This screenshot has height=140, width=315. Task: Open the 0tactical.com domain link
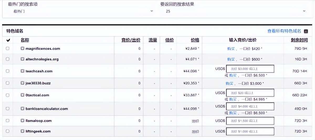tap(37, 95)
